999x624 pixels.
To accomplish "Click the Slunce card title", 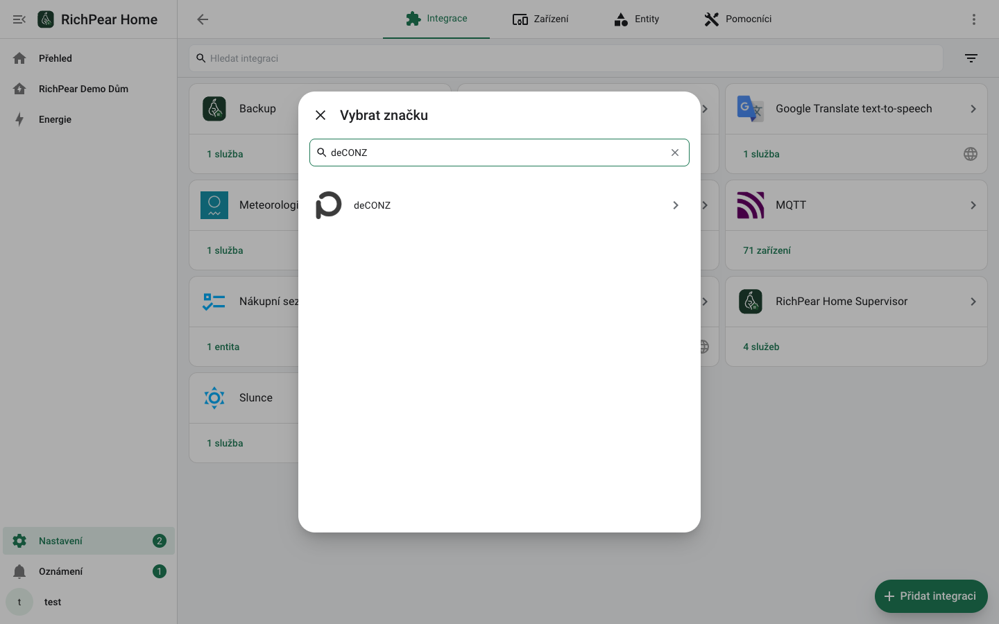I will pyautogui.click(x=256, y=398).
